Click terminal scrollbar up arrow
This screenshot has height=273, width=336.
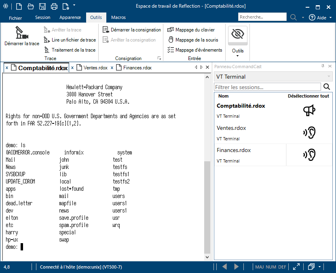pyautogui.click(x=207, y=77)
